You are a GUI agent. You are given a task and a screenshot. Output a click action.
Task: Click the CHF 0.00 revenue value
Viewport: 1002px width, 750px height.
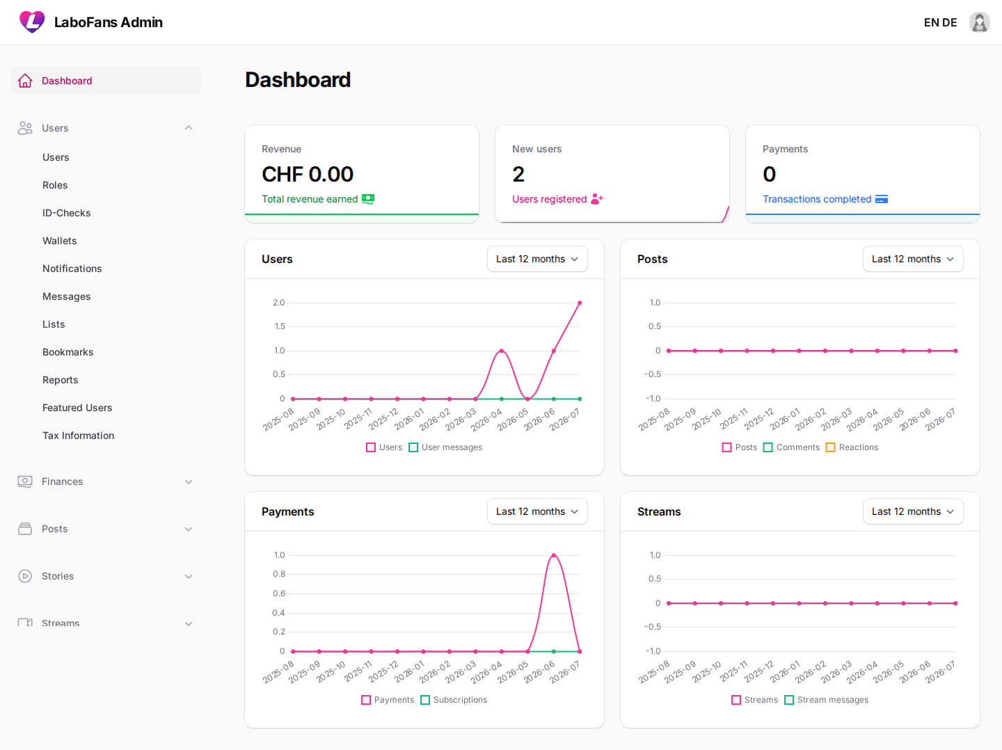308,174
